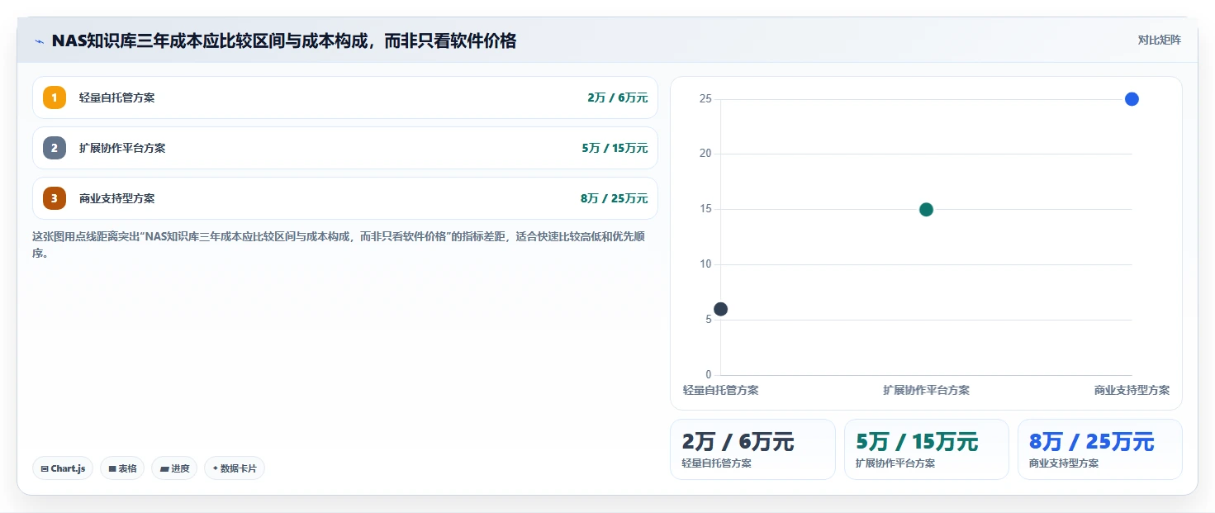
Task: Click the 2万 / 6万元 value in list
Action: pyautogui.click(x=617, y=97)
